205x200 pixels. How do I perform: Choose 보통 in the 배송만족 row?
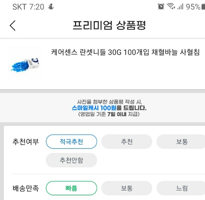(127, 188)
